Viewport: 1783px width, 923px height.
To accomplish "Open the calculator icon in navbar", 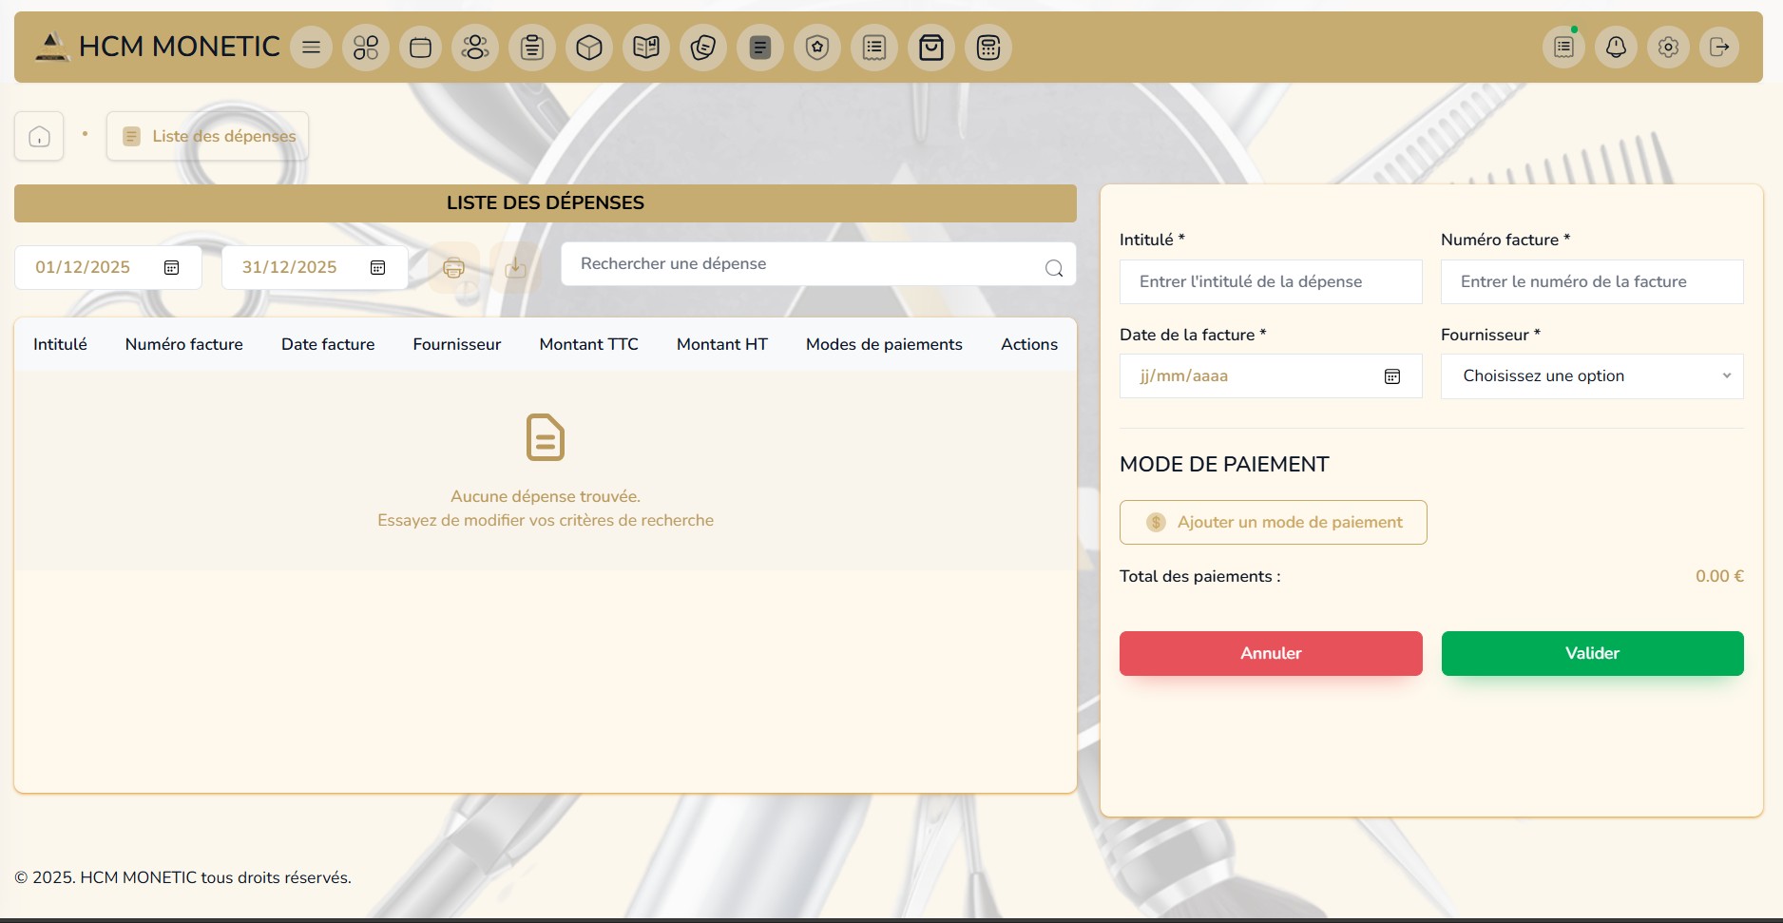I will click(988, 48).
